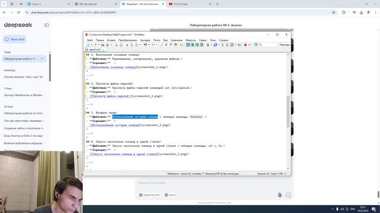This screenshot has height=213, width=380.
Task: Toggle the DeepThink (R1) mode button
Action: [x=149, y=195]
